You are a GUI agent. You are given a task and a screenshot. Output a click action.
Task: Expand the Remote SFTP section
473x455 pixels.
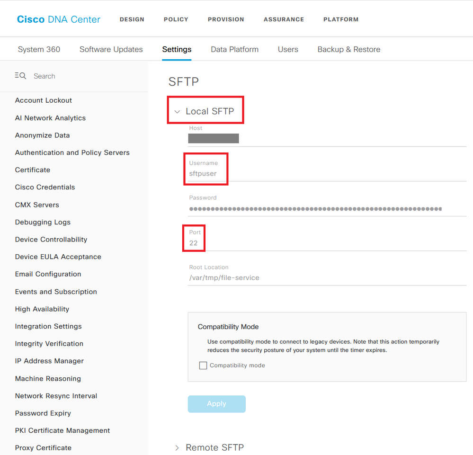click(x=177, y=448)
